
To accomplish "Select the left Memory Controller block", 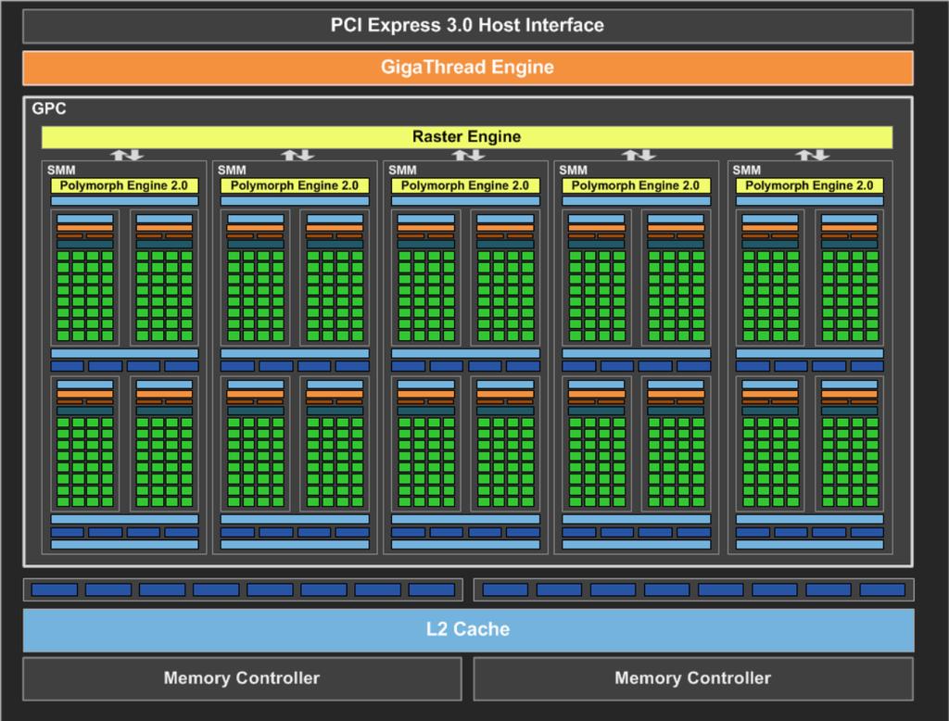I will click(242, 678).
